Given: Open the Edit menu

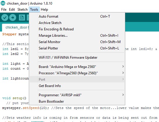Looking at the screenshot, I should pyautogui.click(x=12, y=10).
